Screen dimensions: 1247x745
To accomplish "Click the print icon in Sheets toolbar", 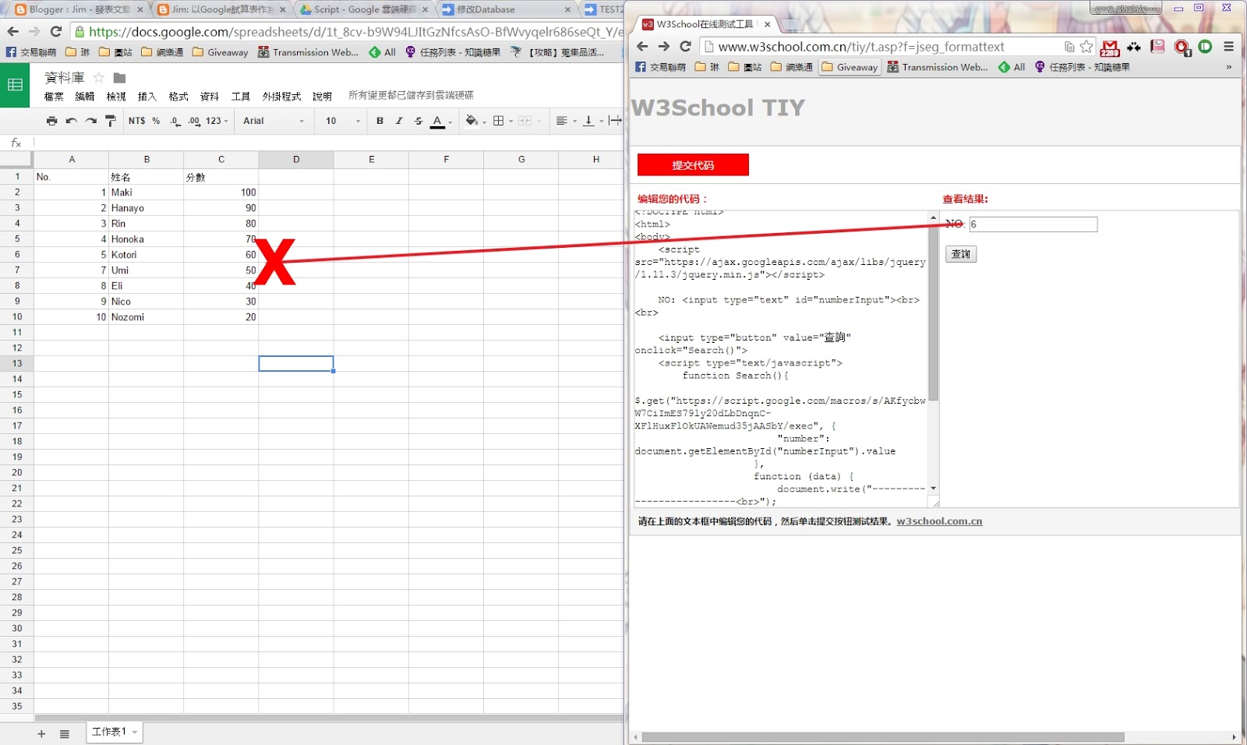I will click(x=51, y=121).
